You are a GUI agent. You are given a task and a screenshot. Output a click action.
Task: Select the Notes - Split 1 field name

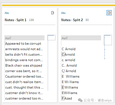(16, 20)
